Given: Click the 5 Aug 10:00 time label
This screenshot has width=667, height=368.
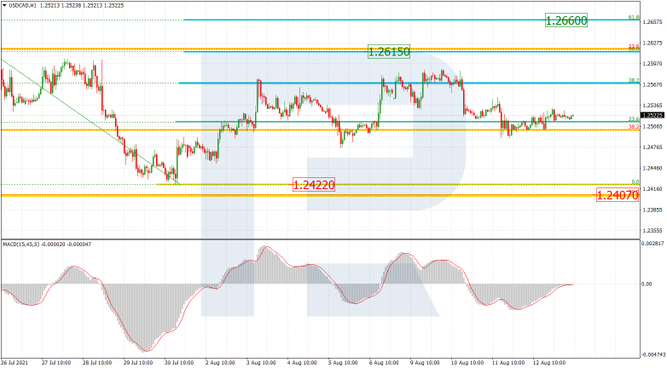Looking at the screenshot, I should pos(343,363).
